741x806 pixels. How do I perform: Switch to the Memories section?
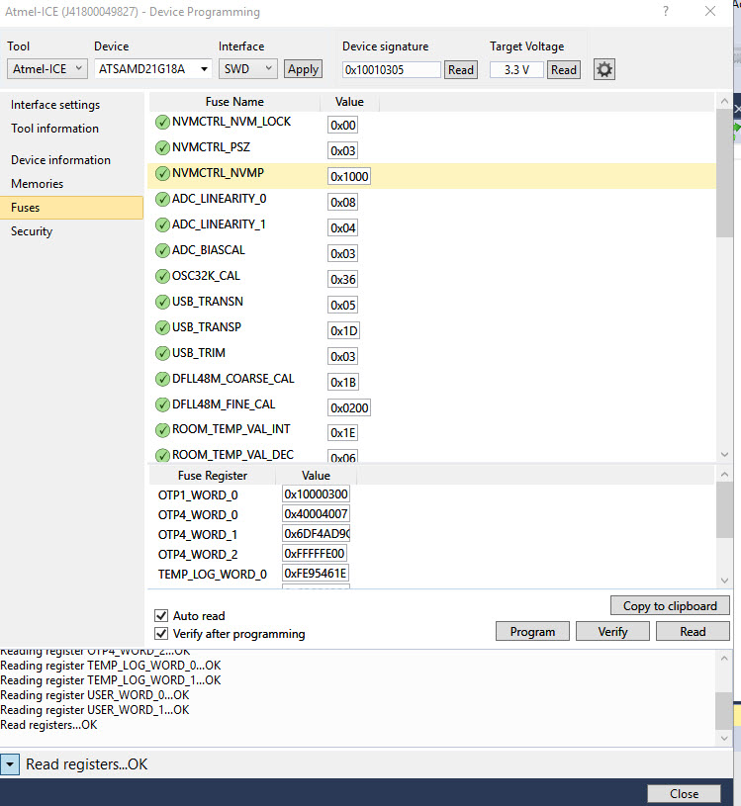[37, 184]
